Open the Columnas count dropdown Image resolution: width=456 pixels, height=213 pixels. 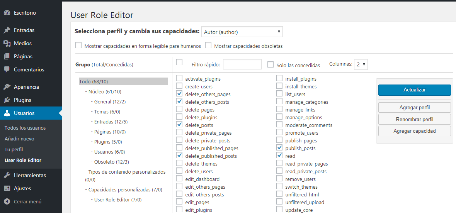[x=361, y=64]
